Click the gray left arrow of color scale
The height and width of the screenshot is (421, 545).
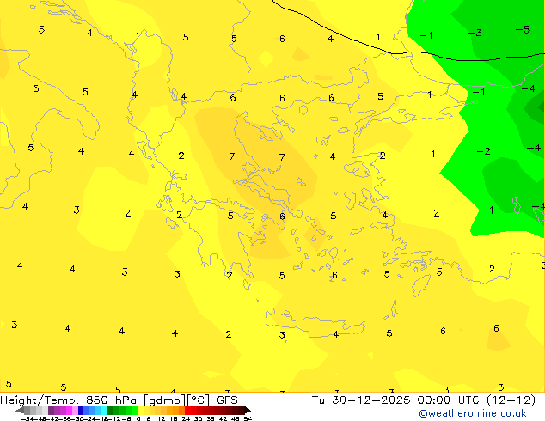[19, 410]
